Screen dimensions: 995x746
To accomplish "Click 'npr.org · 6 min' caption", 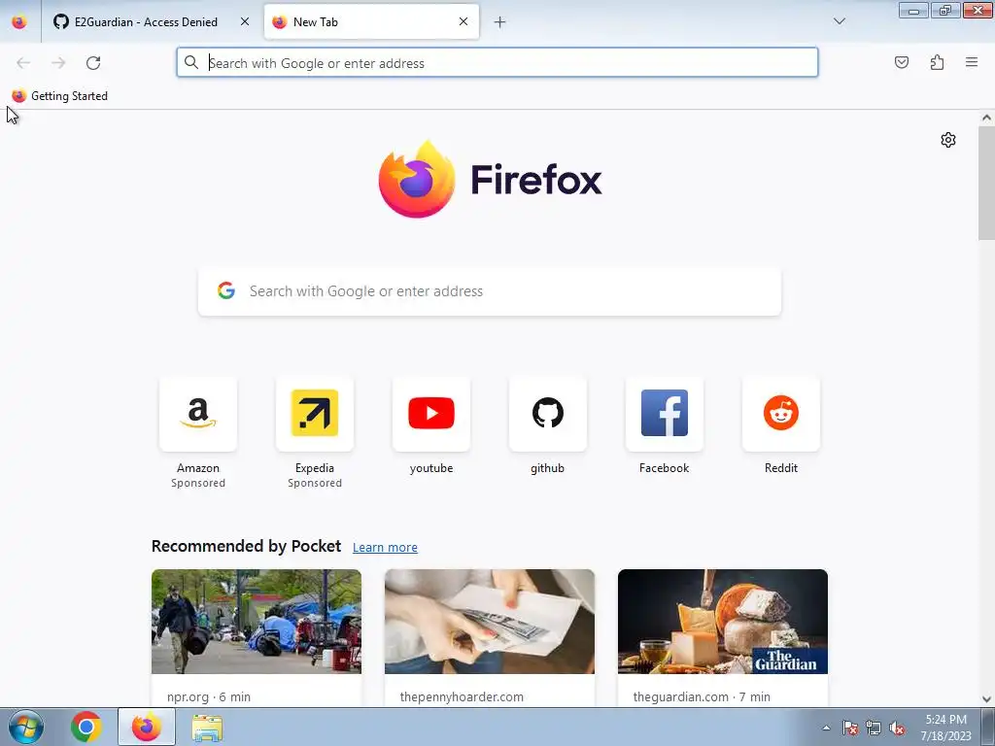I will 209,696.
